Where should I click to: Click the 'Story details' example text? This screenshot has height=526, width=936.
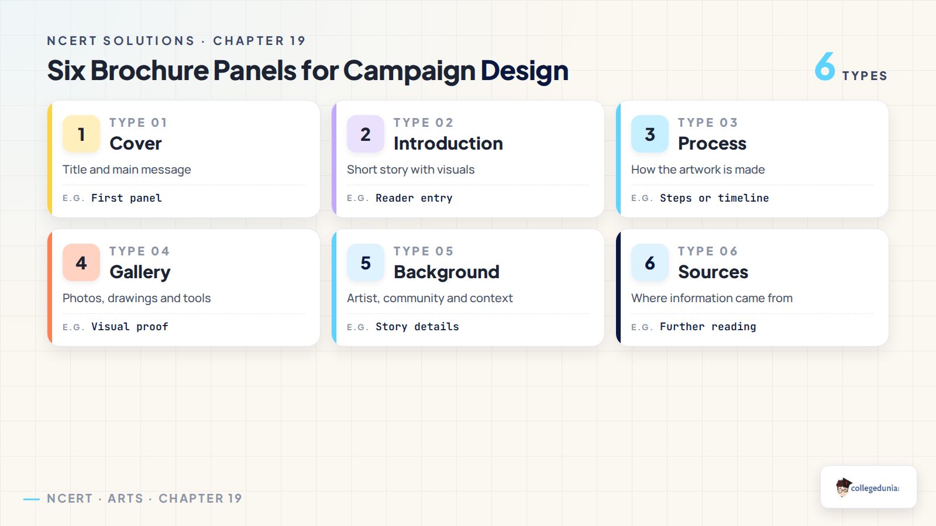(417, 327)
